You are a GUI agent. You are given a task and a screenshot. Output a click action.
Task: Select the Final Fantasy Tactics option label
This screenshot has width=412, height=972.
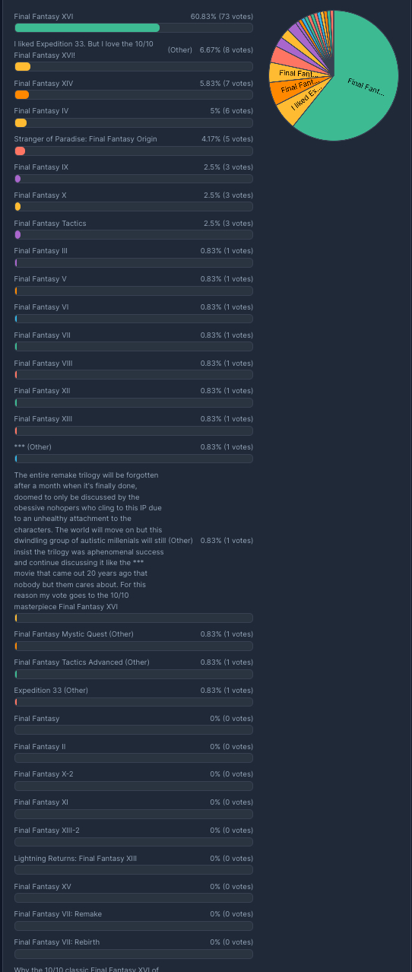tap(50, 224)
